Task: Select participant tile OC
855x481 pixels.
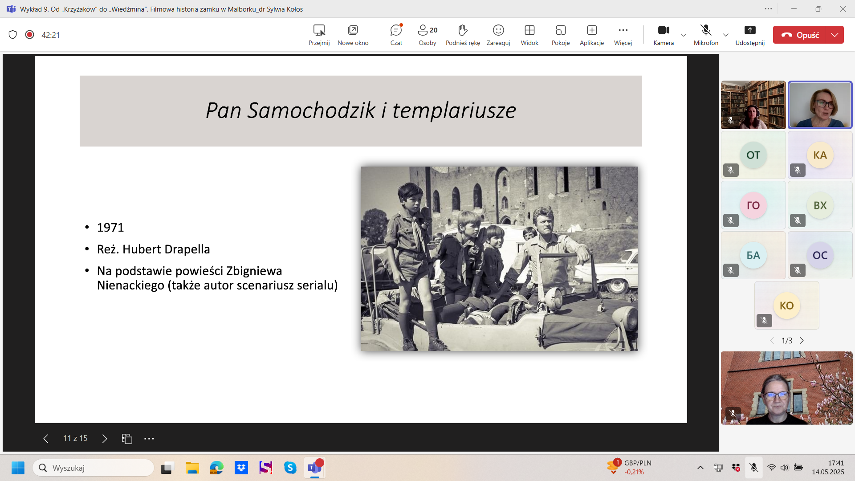Action: [x=820, y=255]
